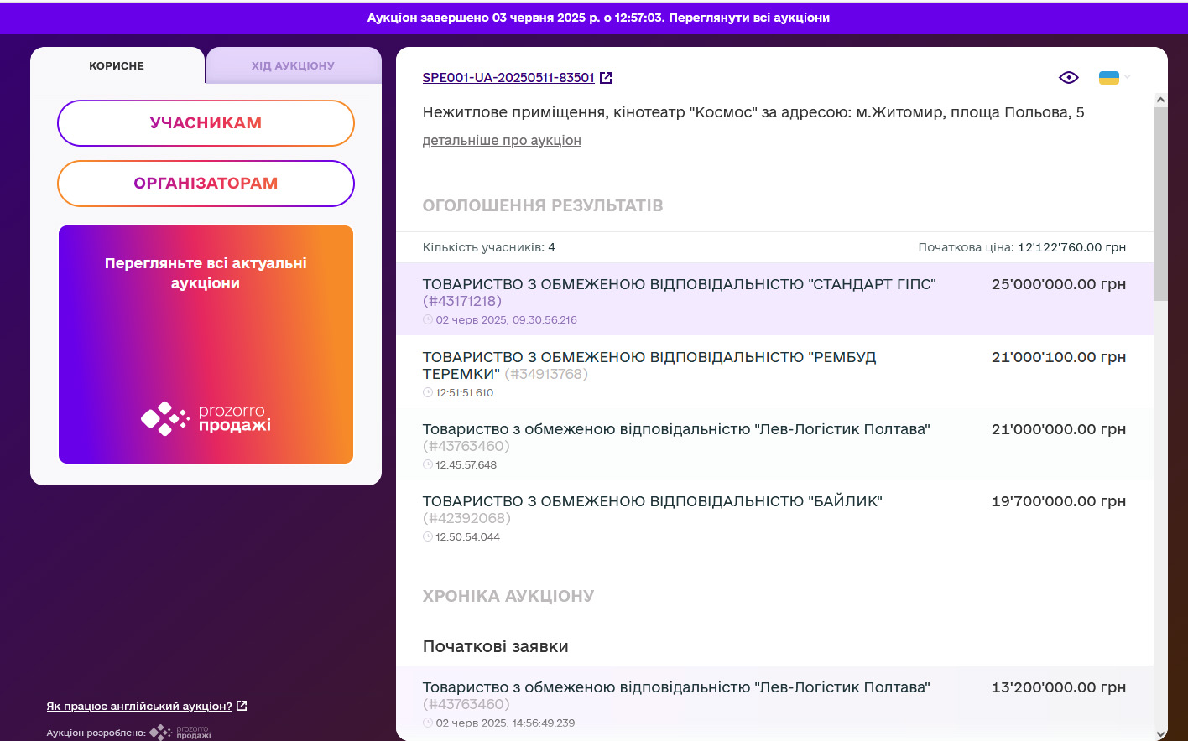This screenshot has width=1188, height=741.
Task: Click clock icon under РЕМБУД ТЕРЕМКИ bid
Action: 428,393
